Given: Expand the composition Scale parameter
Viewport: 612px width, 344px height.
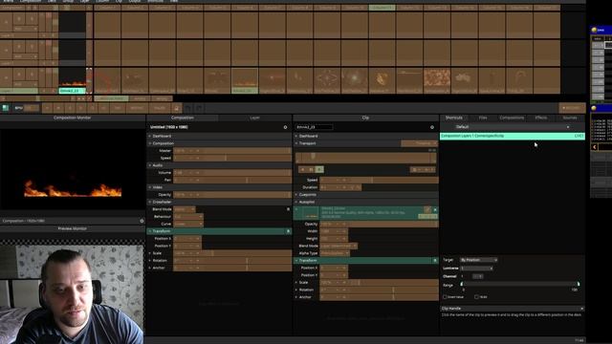Looking at the screenshot, I should (150, 253).
